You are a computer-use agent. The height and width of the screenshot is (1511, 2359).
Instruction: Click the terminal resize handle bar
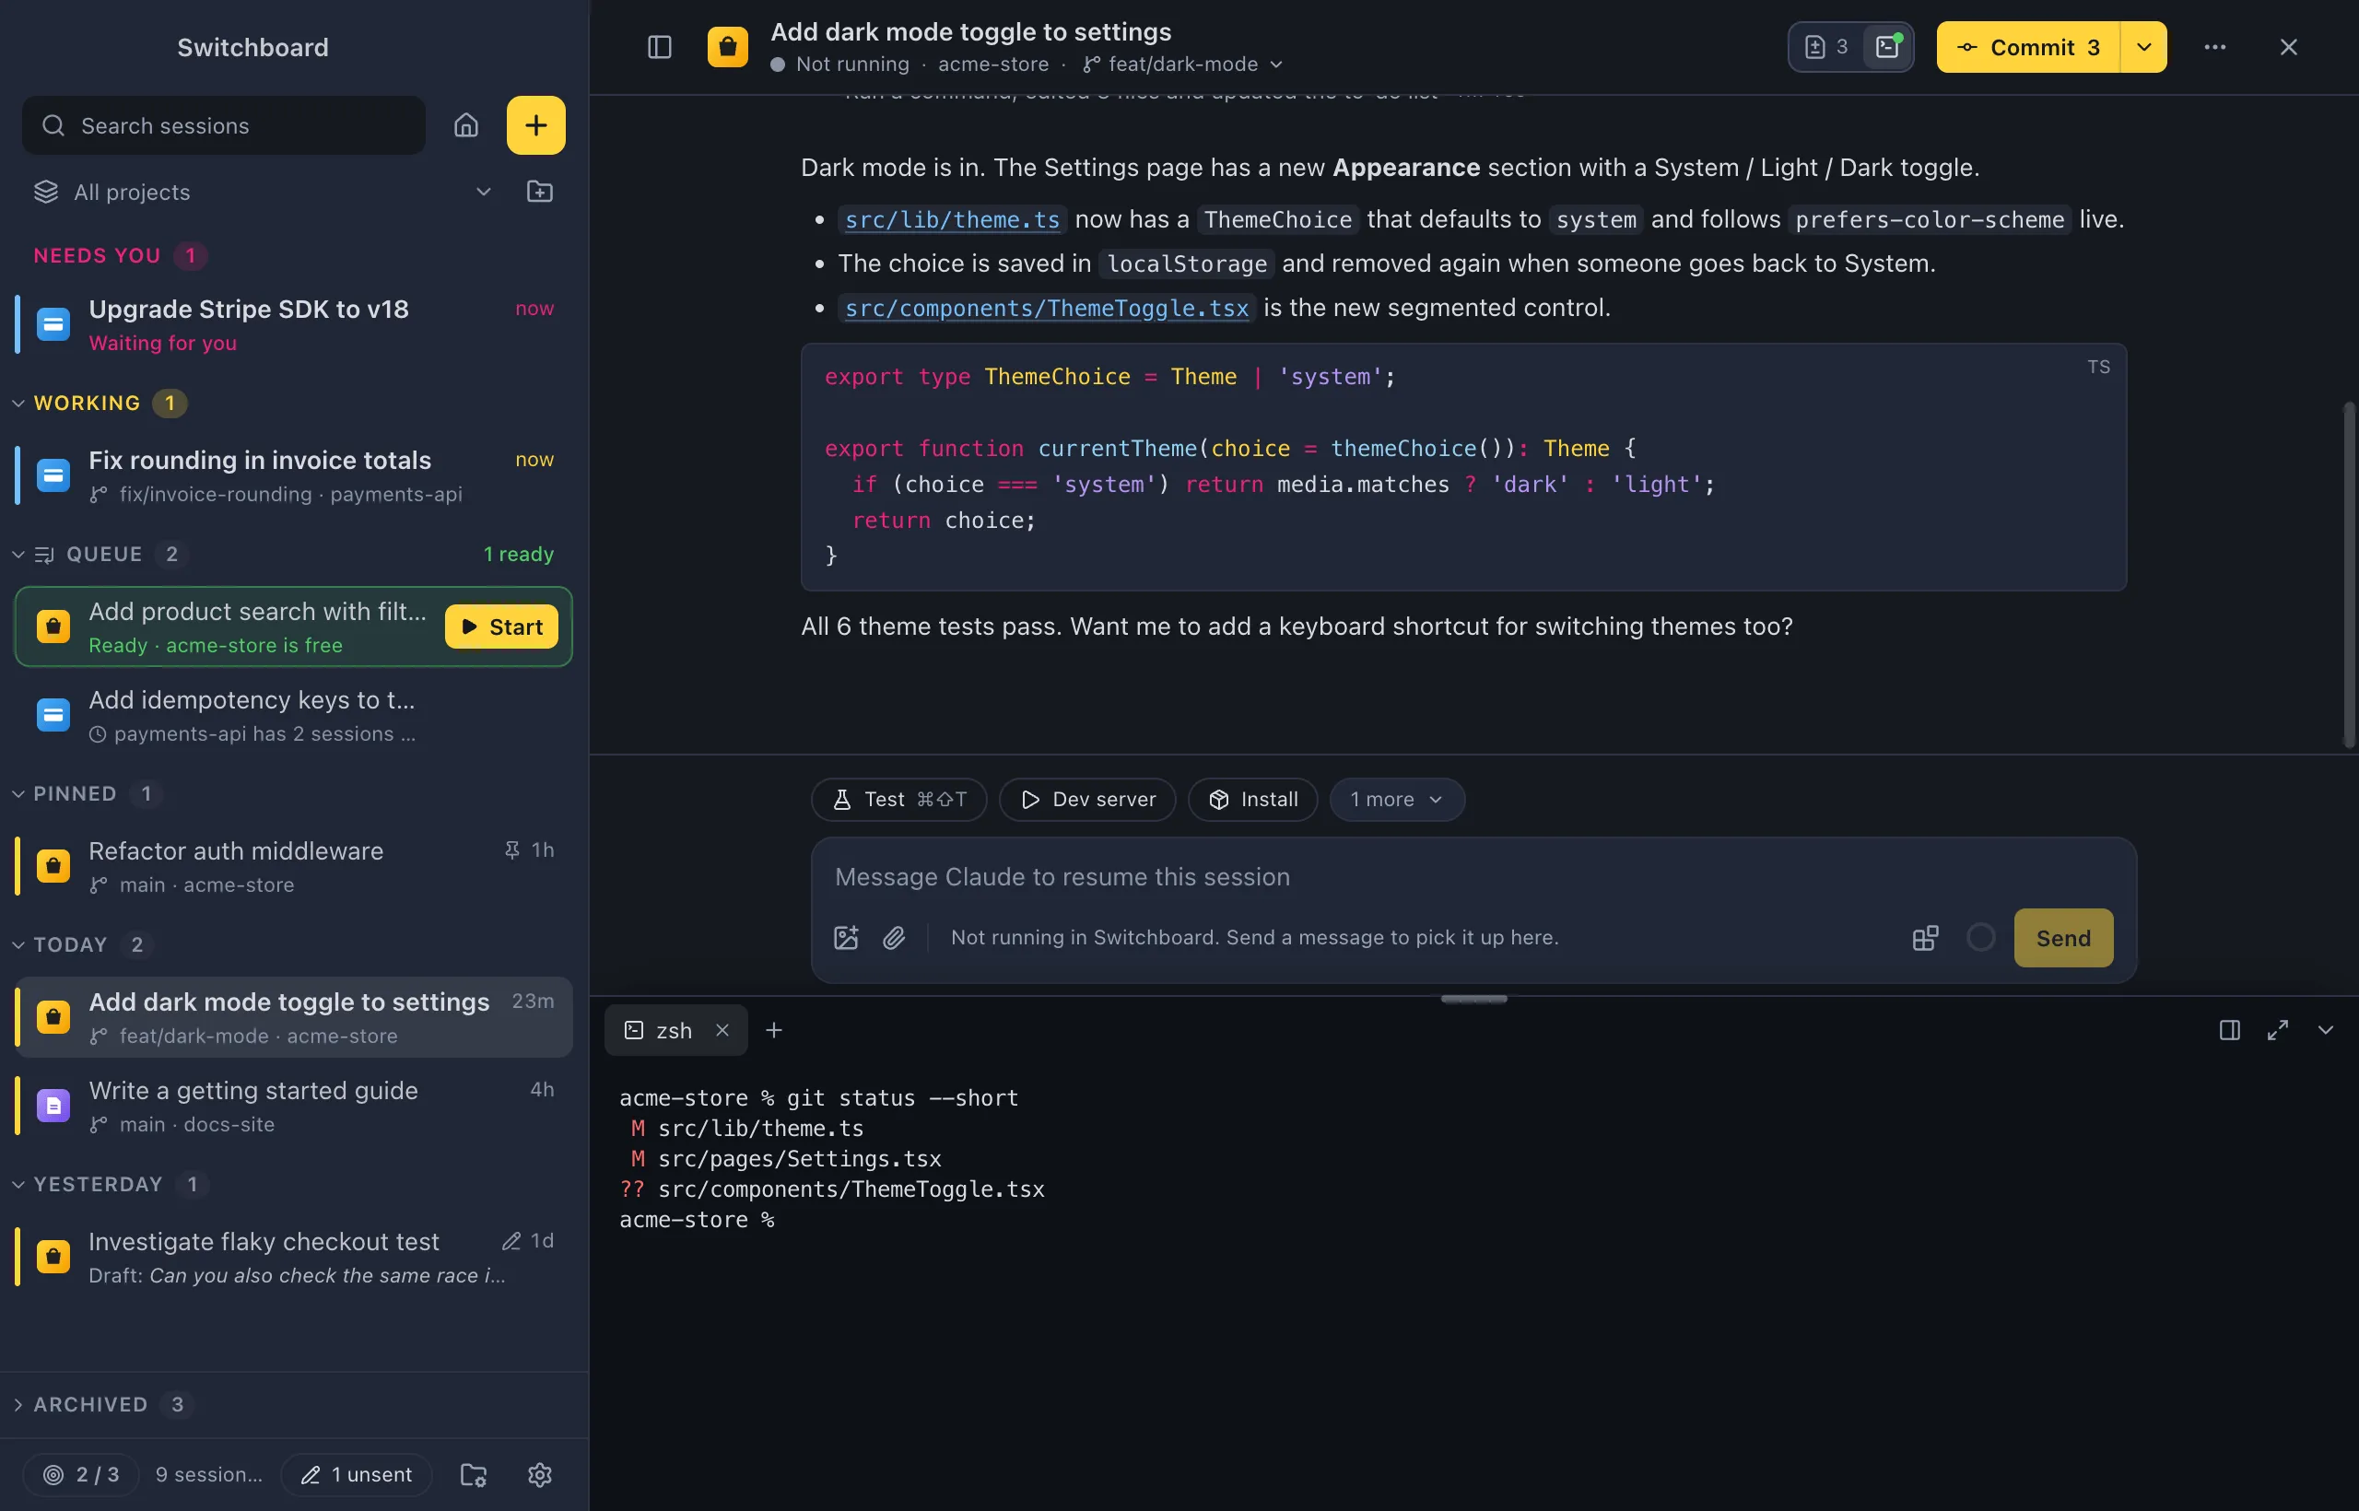(x=1473, y=999)
